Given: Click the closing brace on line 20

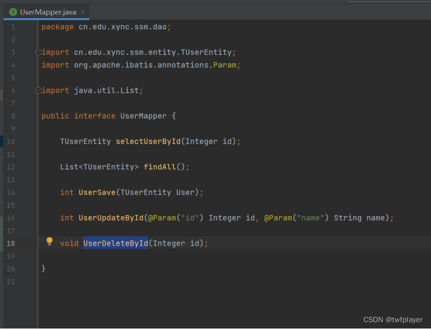Looking at the screenshot, I should (44, 268).
